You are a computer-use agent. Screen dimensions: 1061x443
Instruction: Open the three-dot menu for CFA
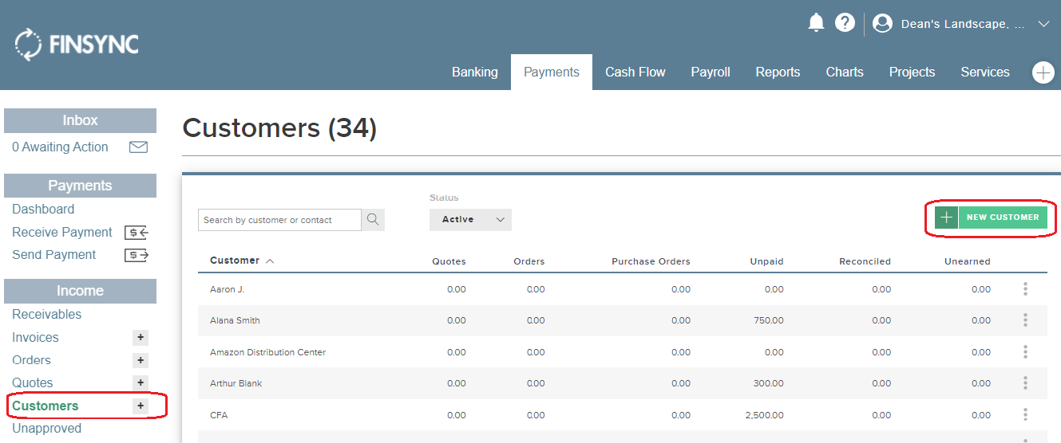[x=1025, y=415]
